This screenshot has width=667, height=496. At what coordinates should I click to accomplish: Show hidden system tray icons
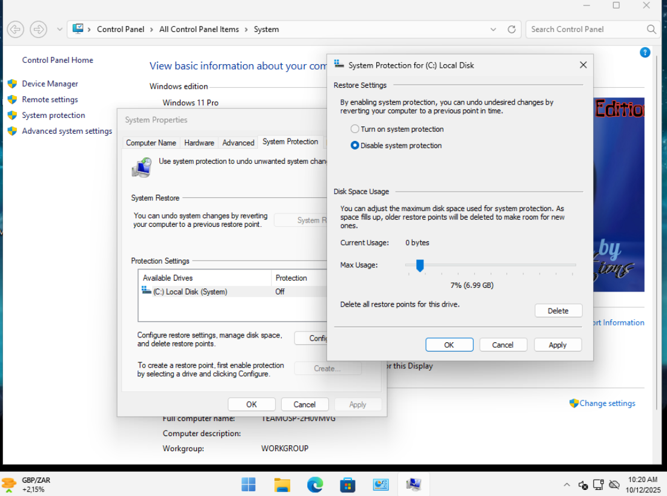point(566,485)
